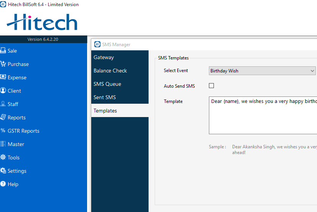
Task: Expand the Select Event dropdown arrow
Action: [x=312, y=71]
